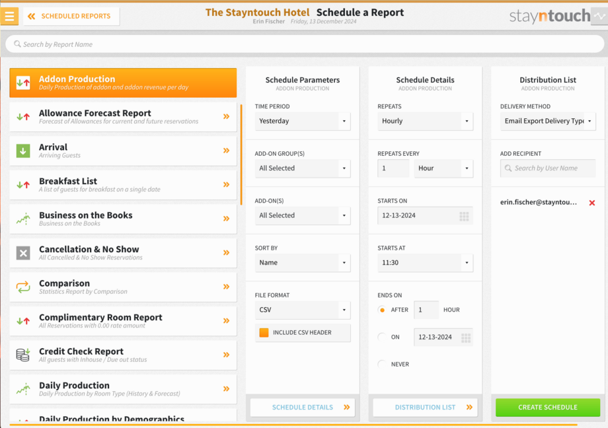Click the Starts On date field
Screen dimensions: 608x428
tap(425, 216)
